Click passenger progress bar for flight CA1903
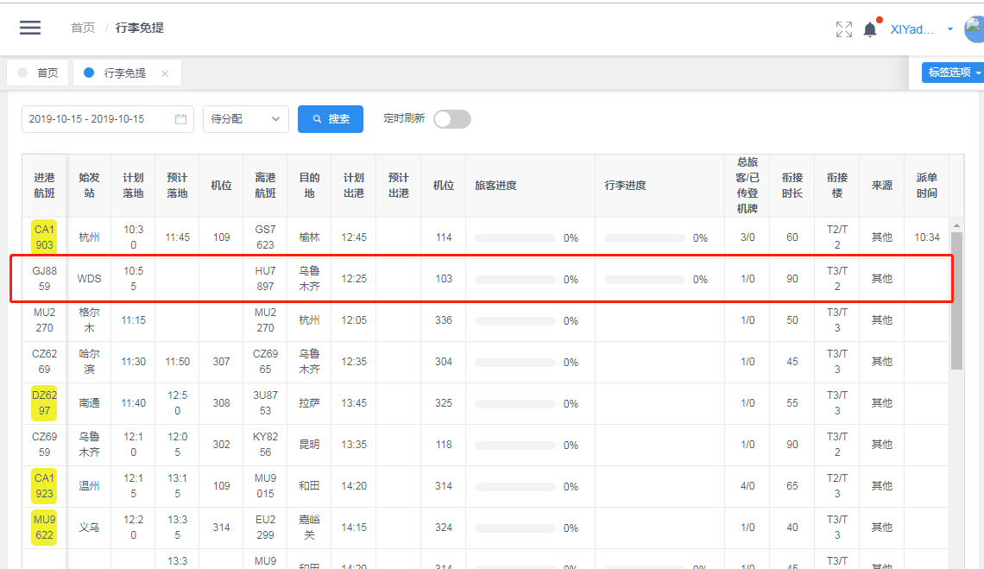This screenshot has height=569, width=984. point(514,238)
